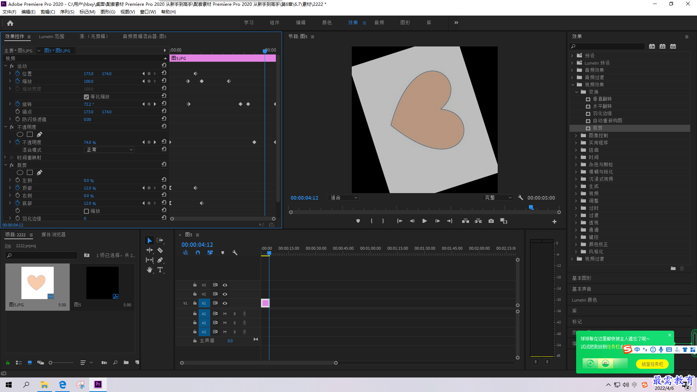Screen dimensions: 697x392
Task: Select the Type tool
Action: point(160,270)
